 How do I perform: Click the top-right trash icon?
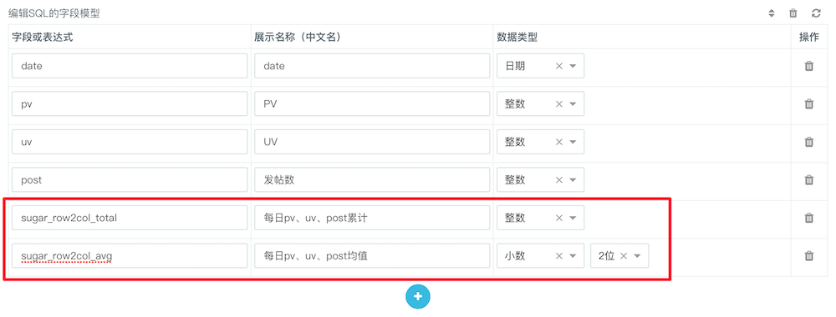pos(793,13)
